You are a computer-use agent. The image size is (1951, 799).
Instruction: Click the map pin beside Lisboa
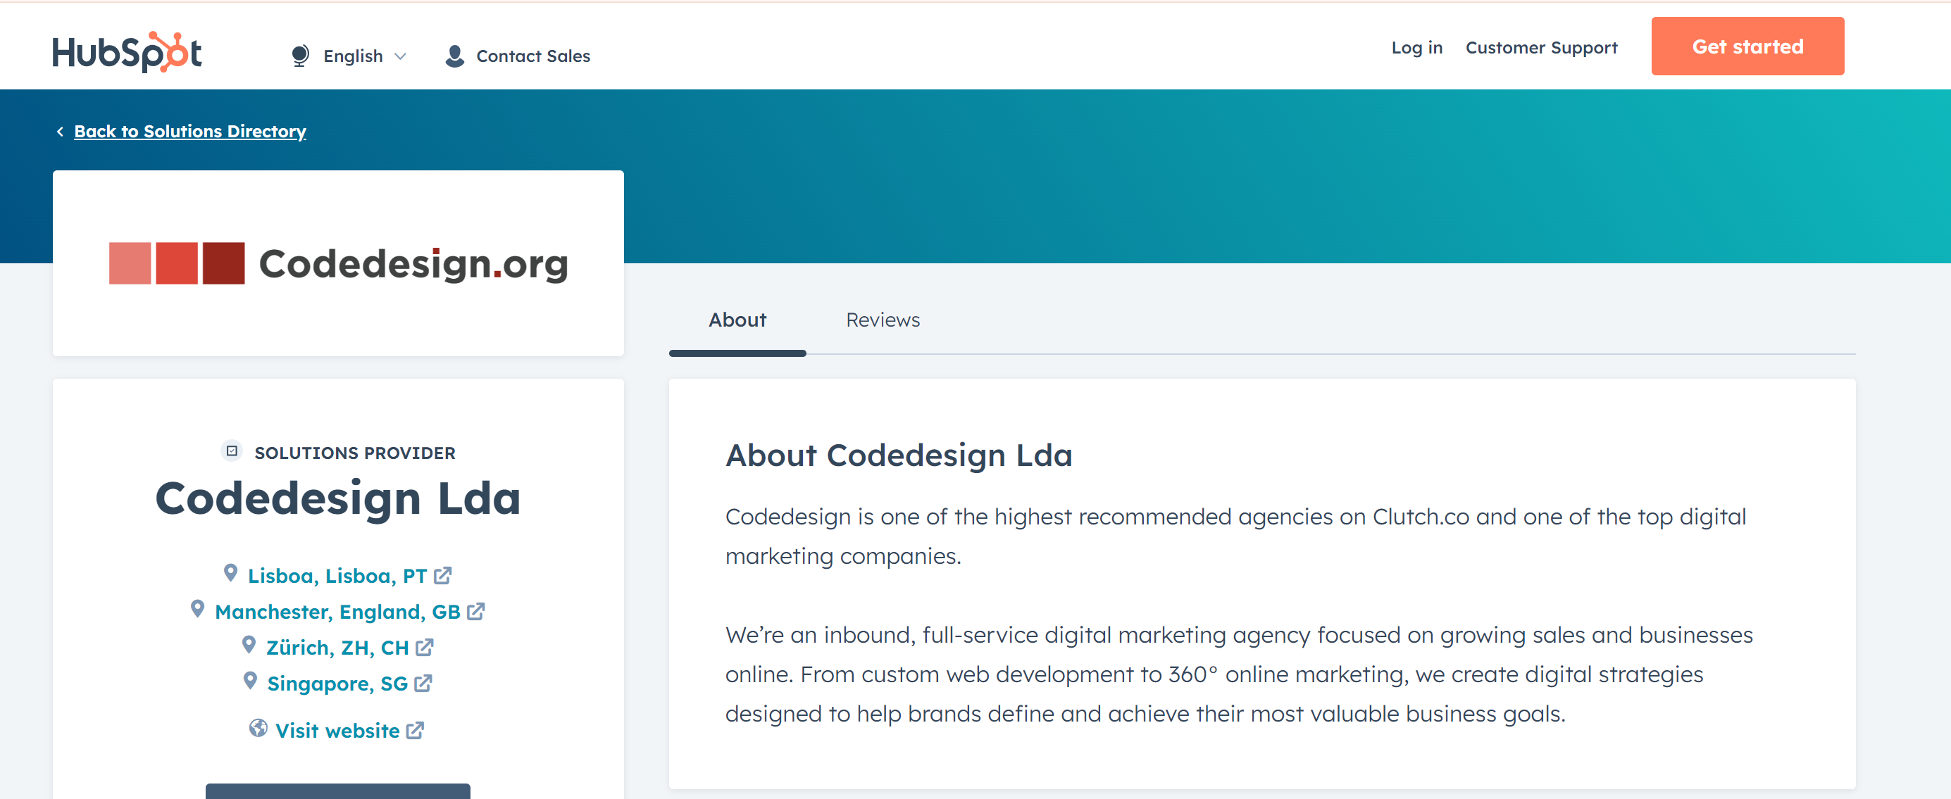(231, 574)
